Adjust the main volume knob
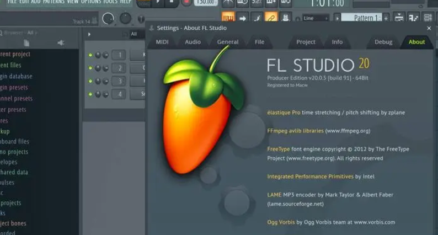The image size is (438, 235). pyautogui.click(x=108, y=19)
